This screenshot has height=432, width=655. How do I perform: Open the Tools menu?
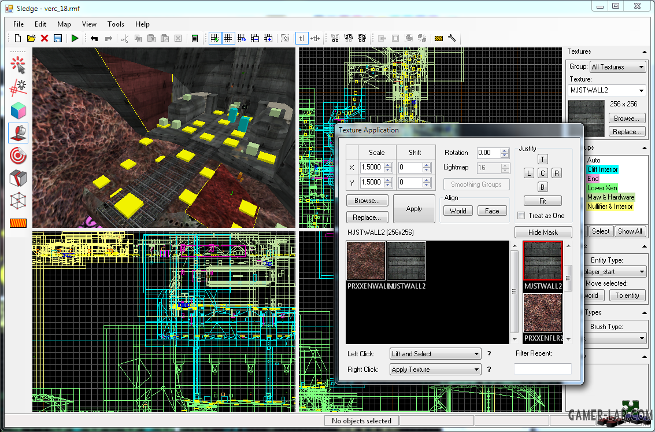pos(116,24)
